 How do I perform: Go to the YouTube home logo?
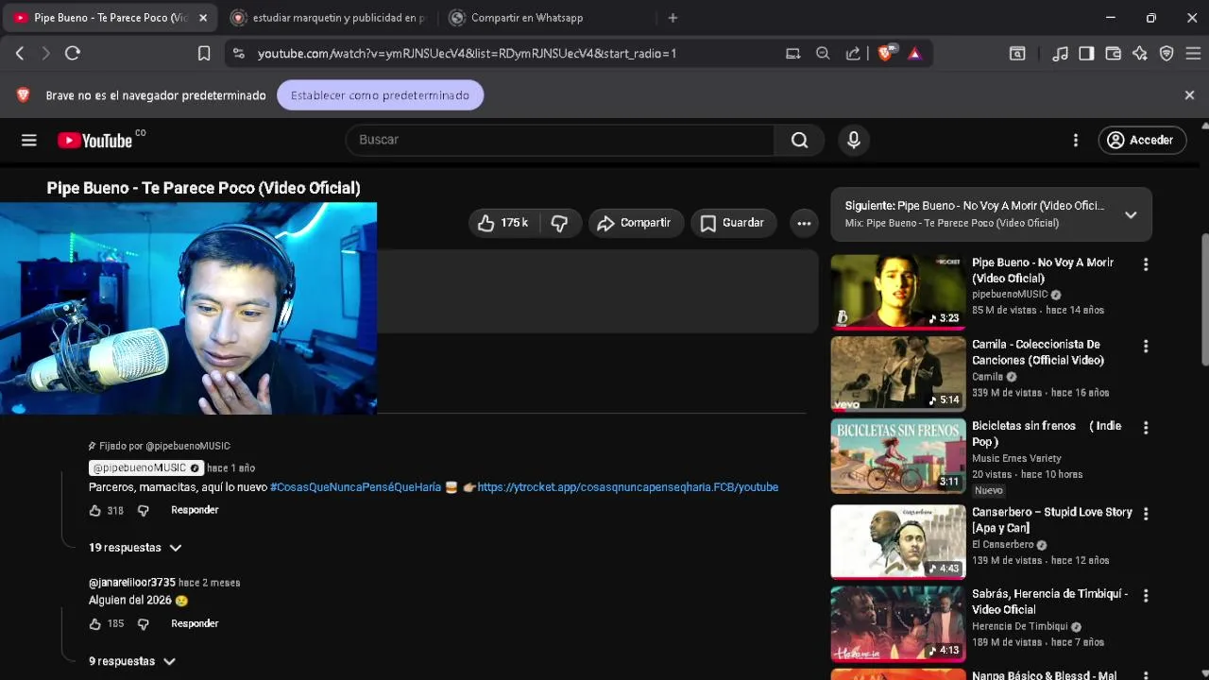[x=94, y=140]
